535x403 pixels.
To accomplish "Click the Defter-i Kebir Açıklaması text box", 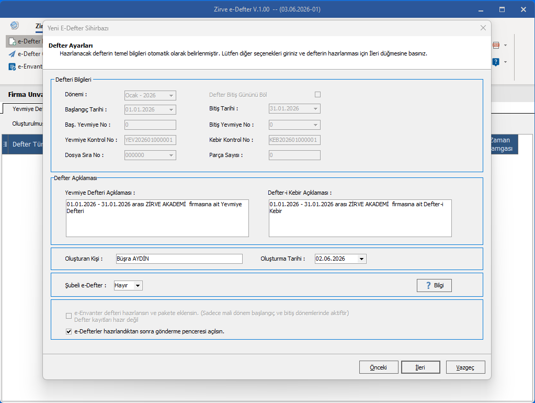I will point(360,218).
